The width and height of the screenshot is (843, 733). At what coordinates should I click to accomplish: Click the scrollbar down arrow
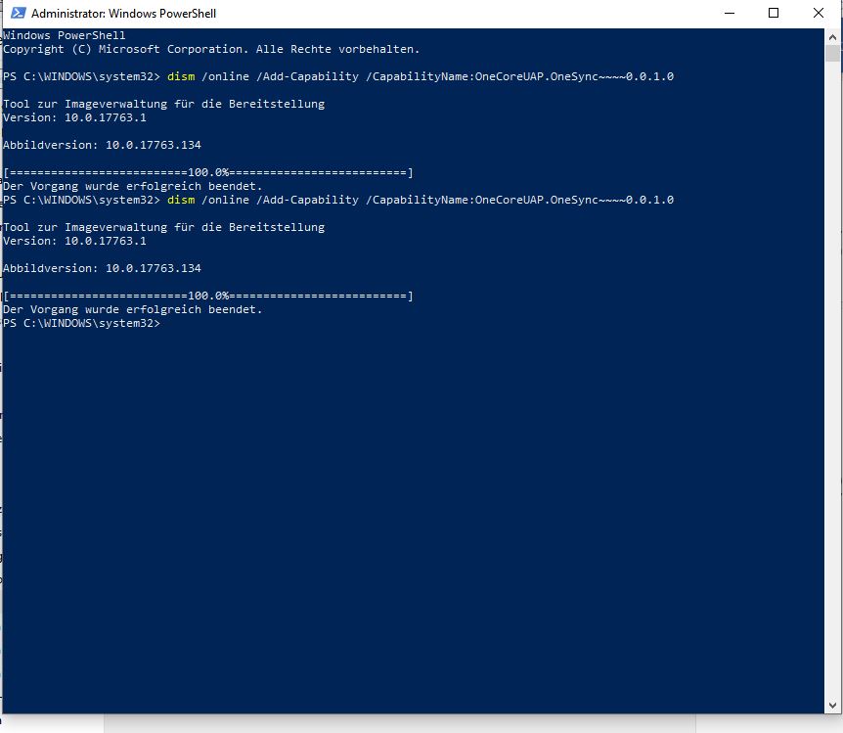pyautogui.click(x=832, y=705)
